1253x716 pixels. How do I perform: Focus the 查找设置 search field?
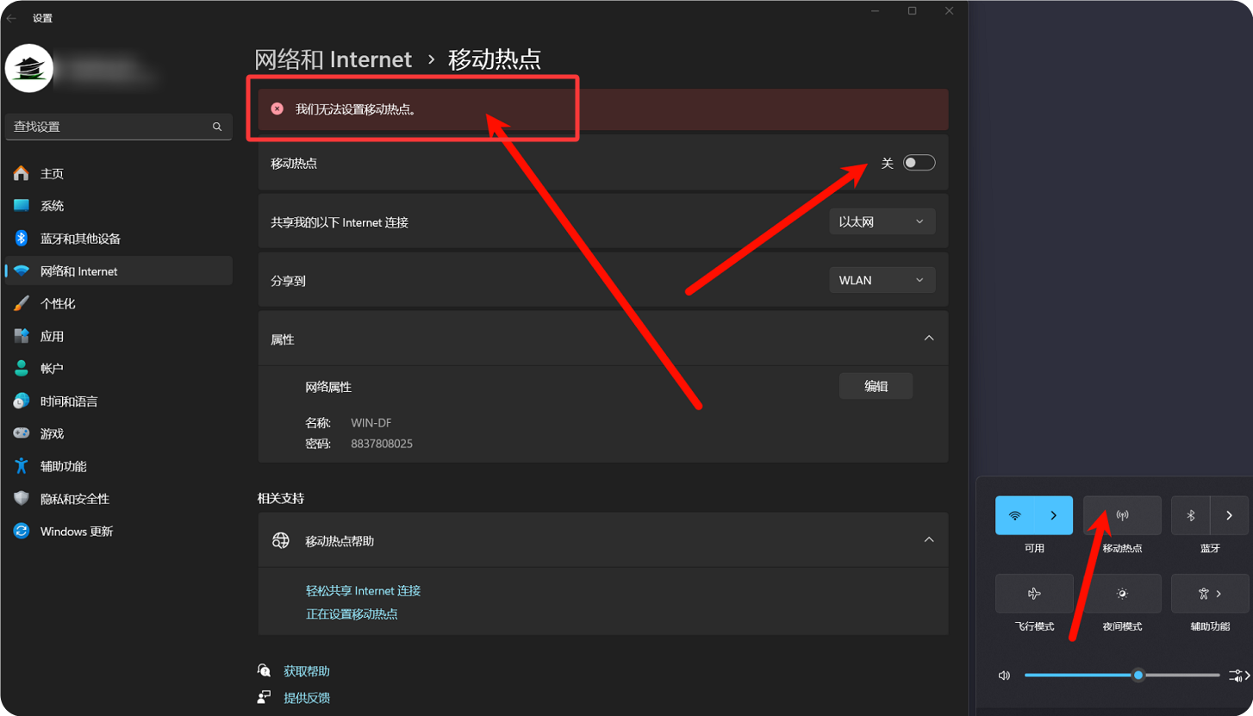pyautogui.click(x=119, y=127)
